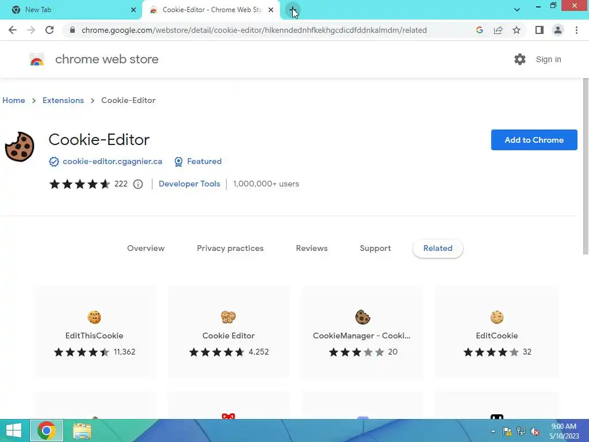Click the address bar URL field

[254, 30]
